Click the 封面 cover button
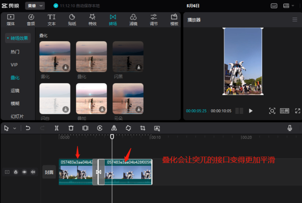302x203 pixels. (x=49, y=172)
